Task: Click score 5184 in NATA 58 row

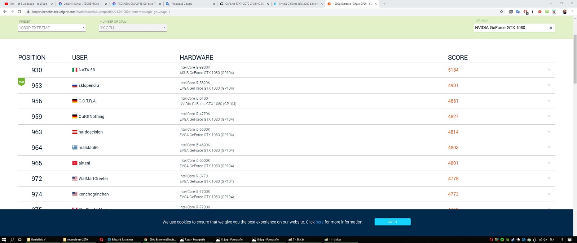Action: click(x=453, y=70)
